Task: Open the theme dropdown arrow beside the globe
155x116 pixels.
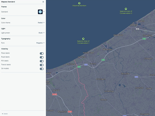Action: point(44,12)
